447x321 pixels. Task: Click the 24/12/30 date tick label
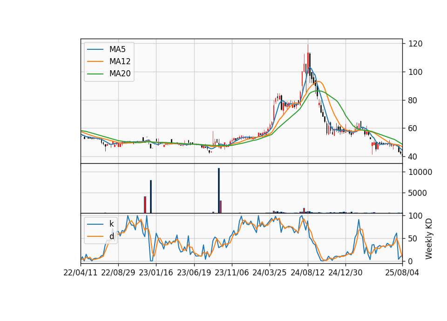[345, 273]
